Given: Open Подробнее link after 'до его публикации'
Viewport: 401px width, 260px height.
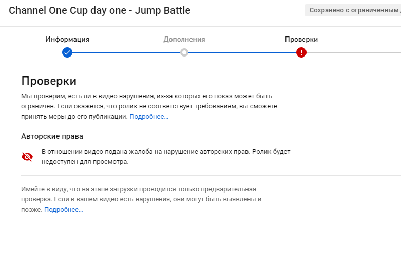Looking at the screenshot, I should [149, 117].
